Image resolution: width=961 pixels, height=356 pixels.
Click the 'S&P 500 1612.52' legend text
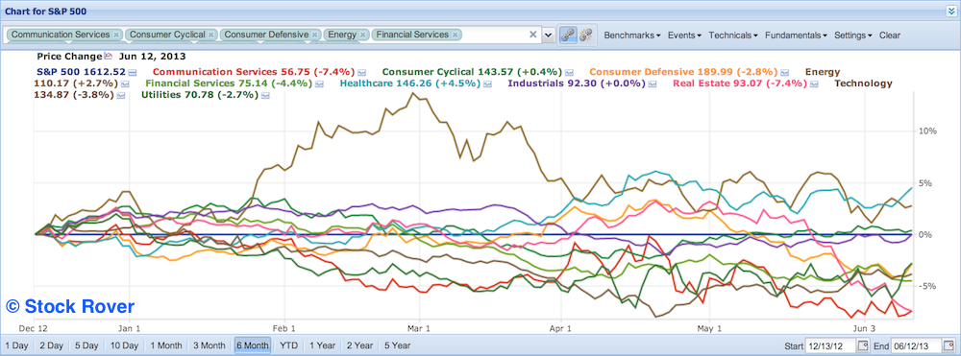pos(80,72)
